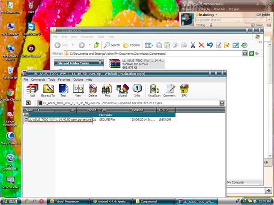Image resolution: width=274 pixels, height=205 pixels.
Task: Expand Yahoo status message dropdown
Action: click(x=269, y=20)
